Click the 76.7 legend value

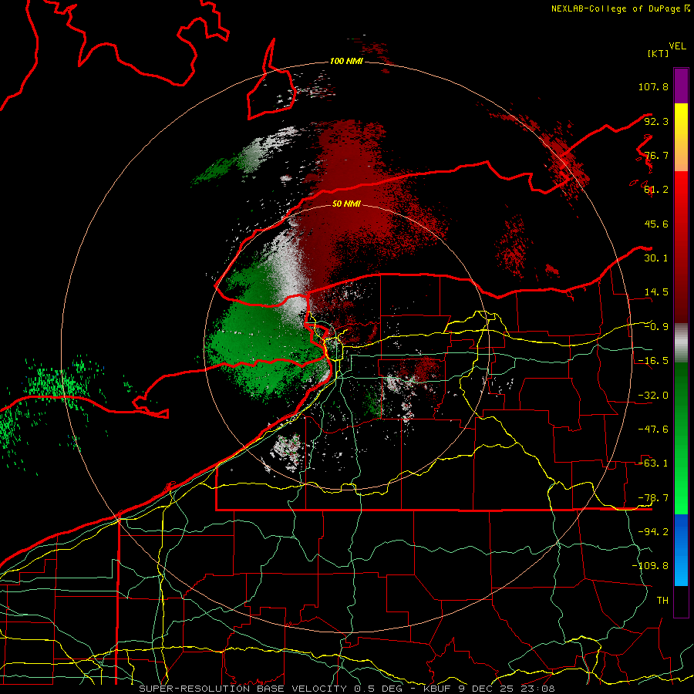click(x=656, y=155)
